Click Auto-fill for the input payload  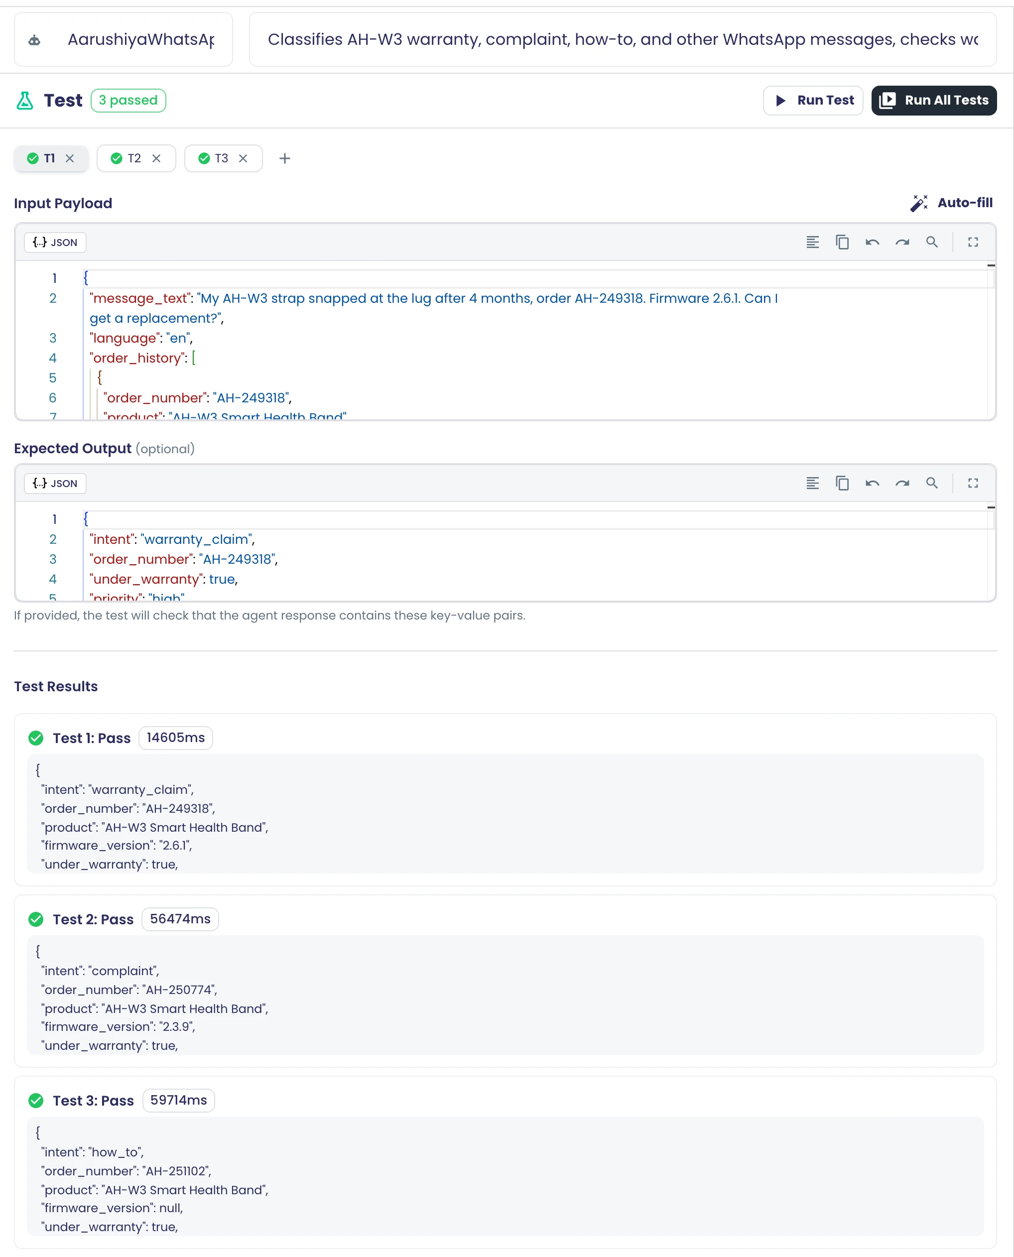[952, 203]
